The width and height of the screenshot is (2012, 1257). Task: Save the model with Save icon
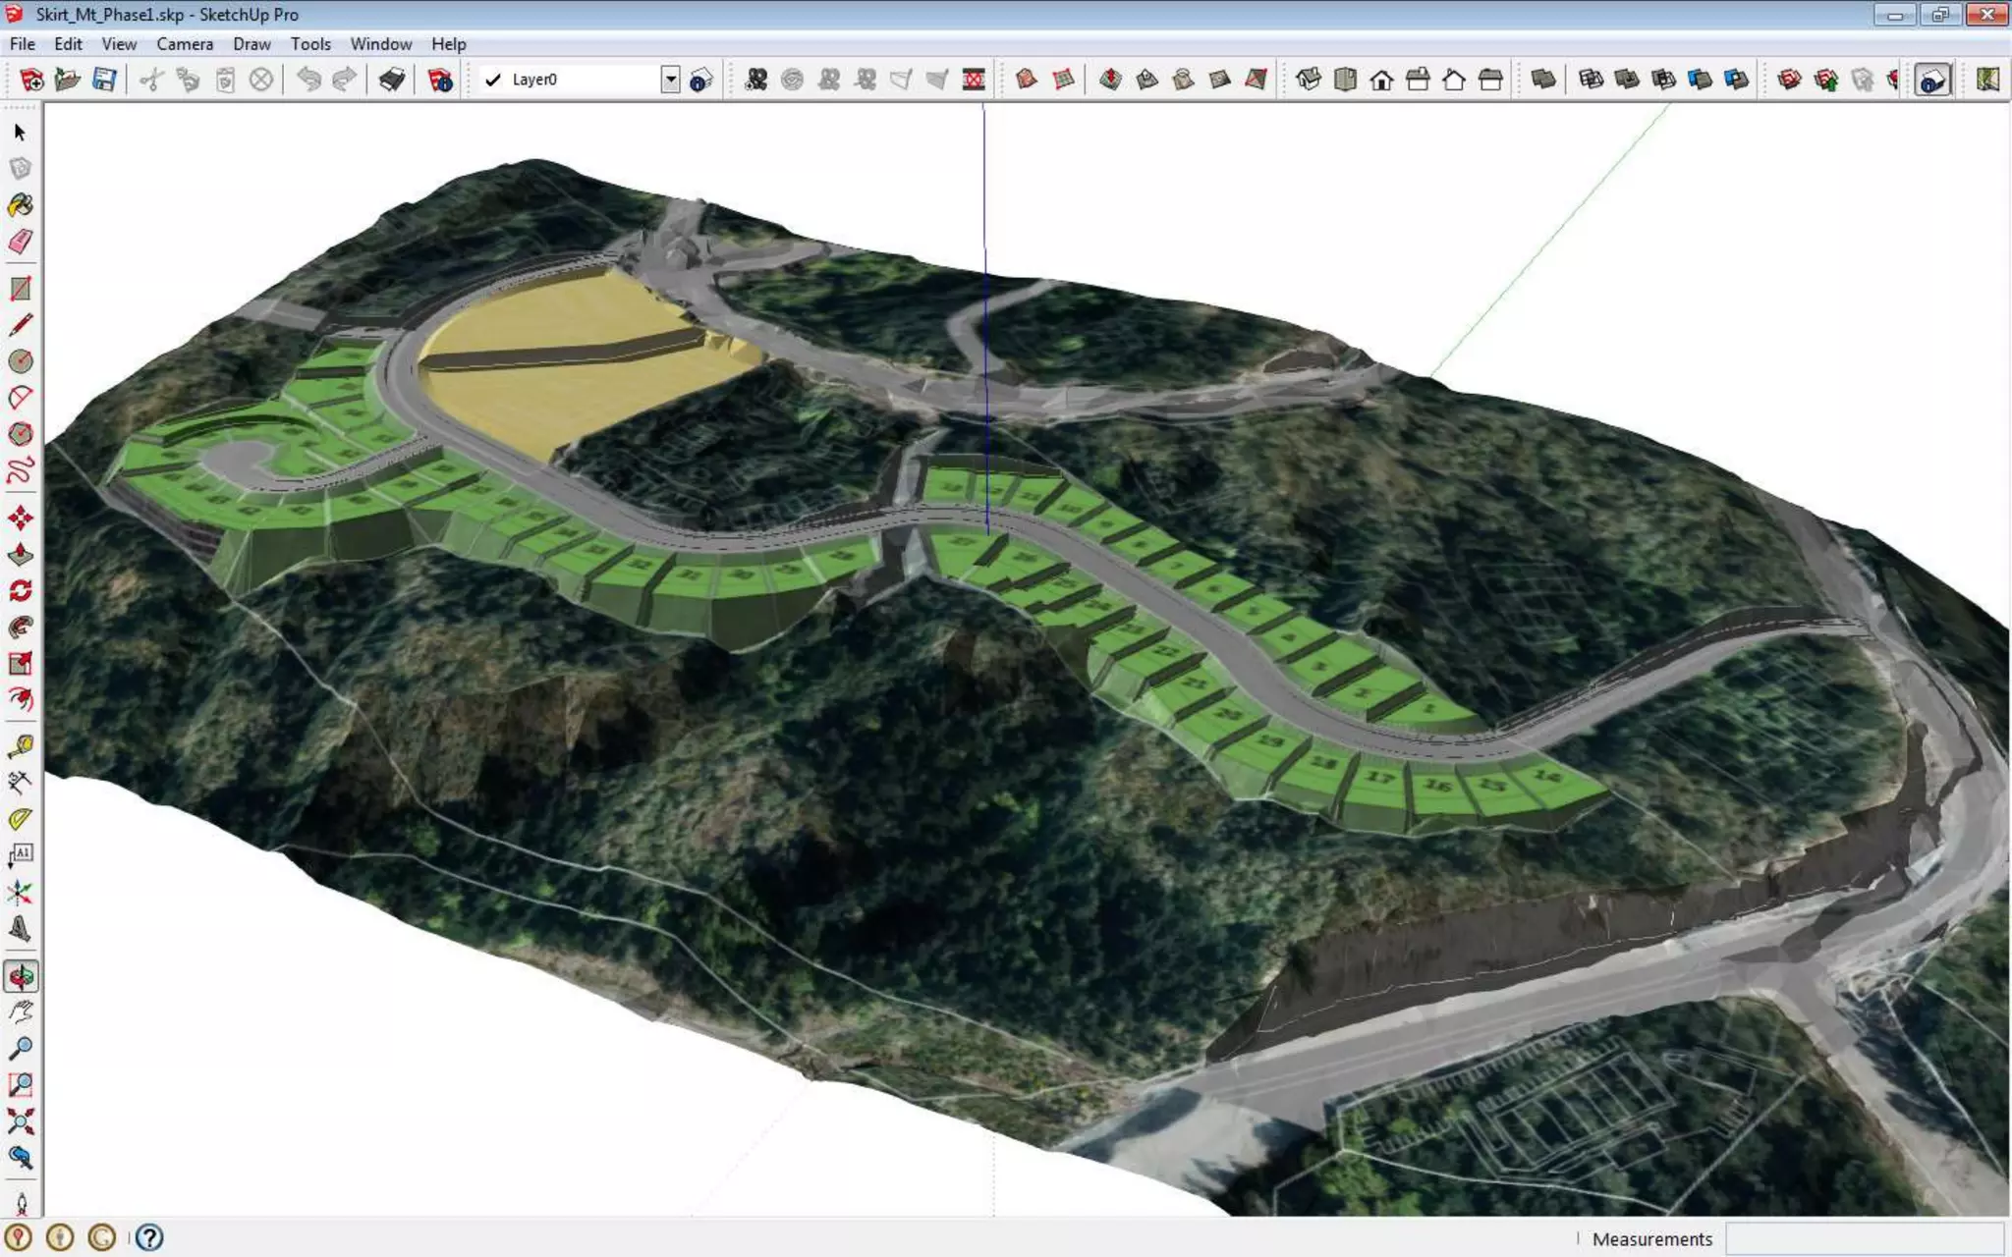click(103, 80)
